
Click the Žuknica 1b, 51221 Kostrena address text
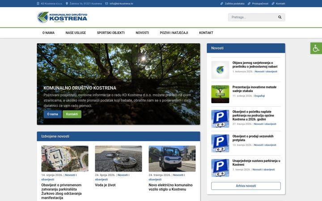click(85, 4)
